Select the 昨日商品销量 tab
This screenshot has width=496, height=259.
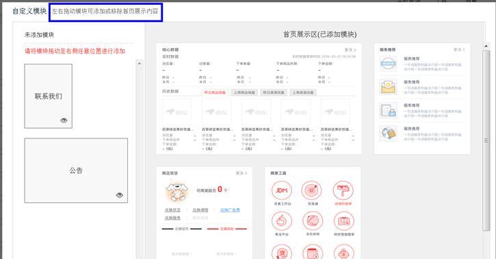(215, 92)
